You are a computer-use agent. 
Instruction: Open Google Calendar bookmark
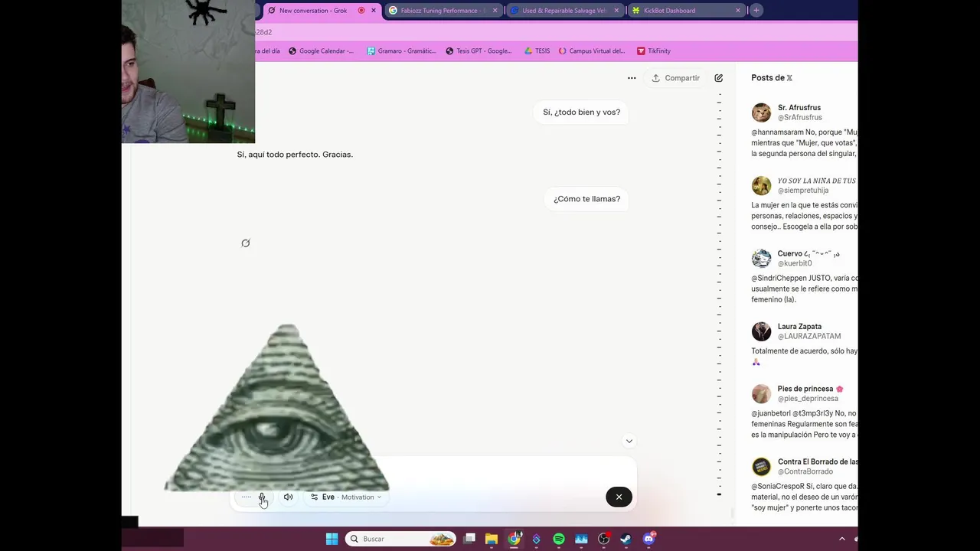click(x=321, y=51)
